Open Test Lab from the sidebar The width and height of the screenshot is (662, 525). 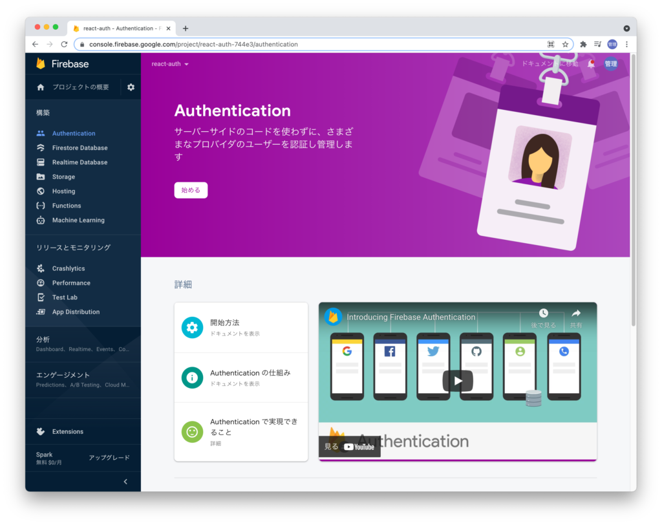65,297
